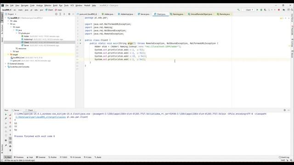Screen dimensions: 294x165
Task: Hide the Run tool window with minus icon
Action: (x=288, y=110)
